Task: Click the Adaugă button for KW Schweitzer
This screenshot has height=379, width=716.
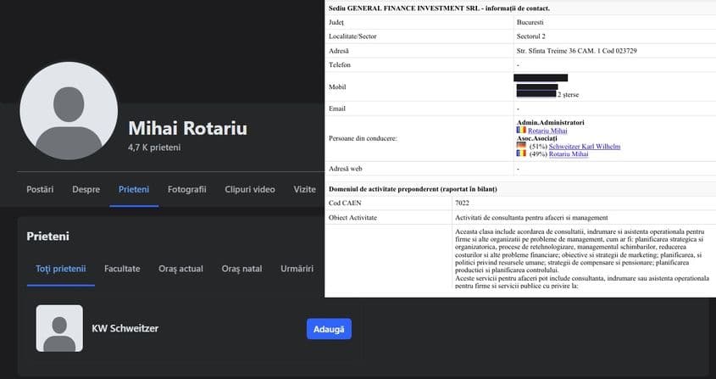Action: pyautogui.click(x=329, y=329)
